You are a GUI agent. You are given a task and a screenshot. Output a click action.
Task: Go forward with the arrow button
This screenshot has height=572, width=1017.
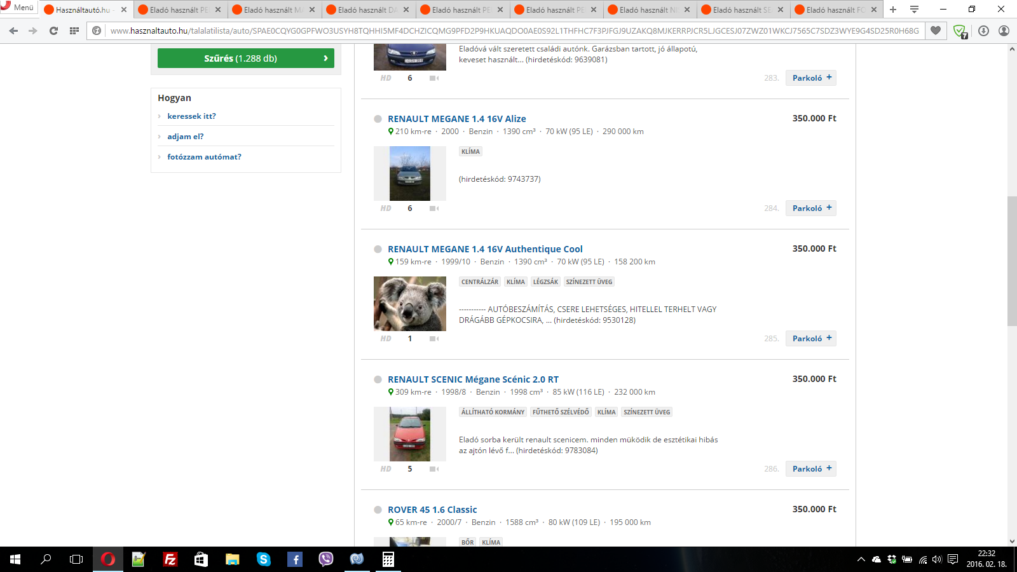tap(33, 31)
